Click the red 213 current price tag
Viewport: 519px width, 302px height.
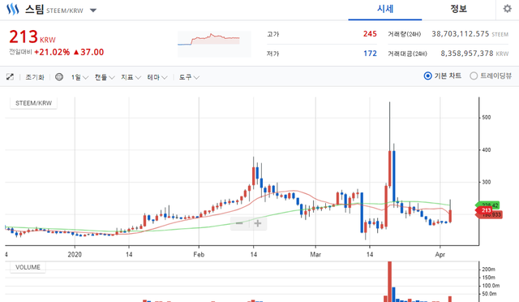[x=484, y=210]
